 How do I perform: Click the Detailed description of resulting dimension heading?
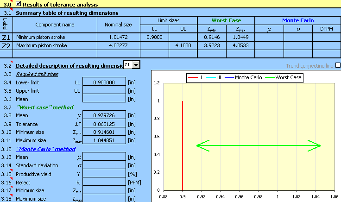(x=69, y=66)
